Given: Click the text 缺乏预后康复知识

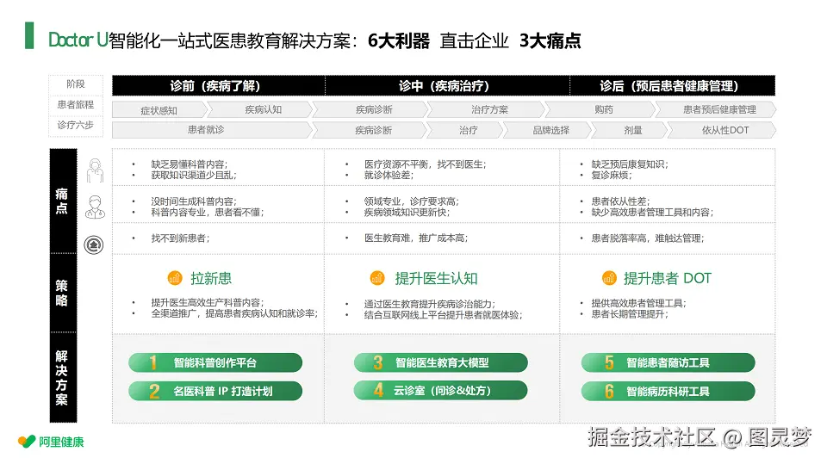Looking at the screenshot, I should pyautogui.click(x=629, y=164).
